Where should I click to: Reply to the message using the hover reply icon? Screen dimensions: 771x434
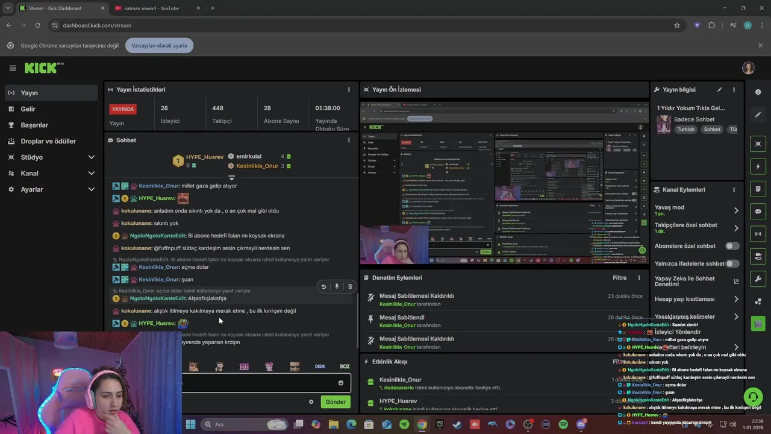point(323,287)
